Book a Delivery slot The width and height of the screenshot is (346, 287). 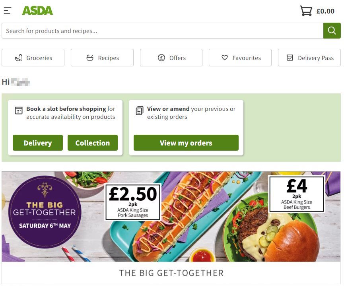point(38,143)
